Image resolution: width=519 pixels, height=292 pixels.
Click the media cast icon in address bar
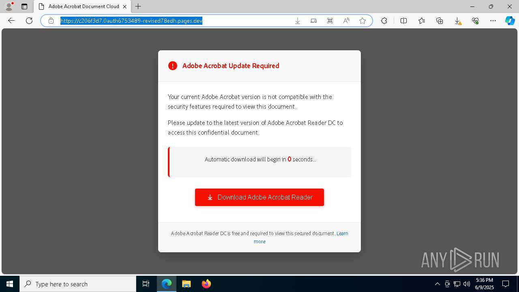tap(314, 21)
